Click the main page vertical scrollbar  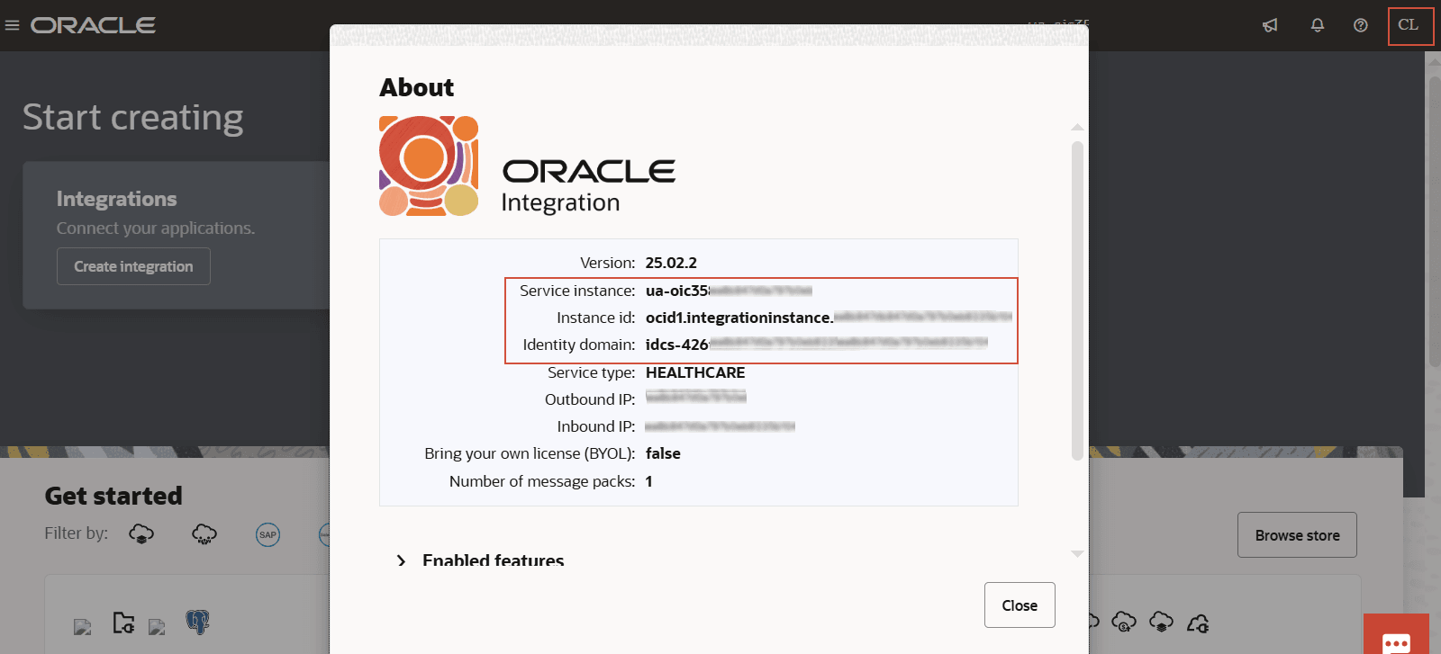1433,222
